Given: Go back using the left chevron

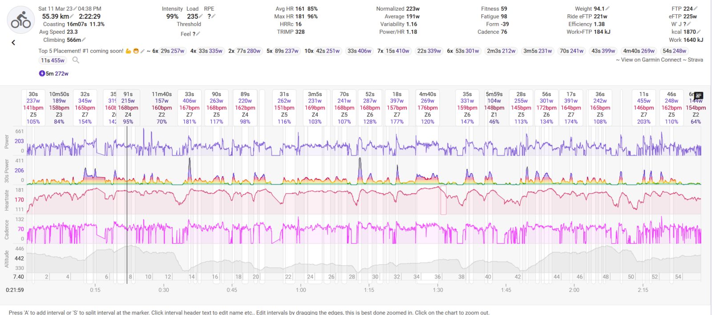Looking at the screenshot, I should pos(13,43).
